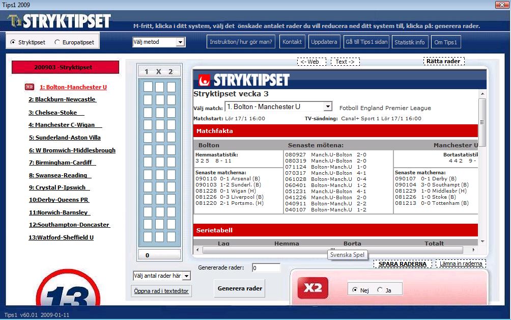Viewport: 511px width, 320px height.
Task: Tick the 2 box in the first coupon row
Action: tap(171, 87)
